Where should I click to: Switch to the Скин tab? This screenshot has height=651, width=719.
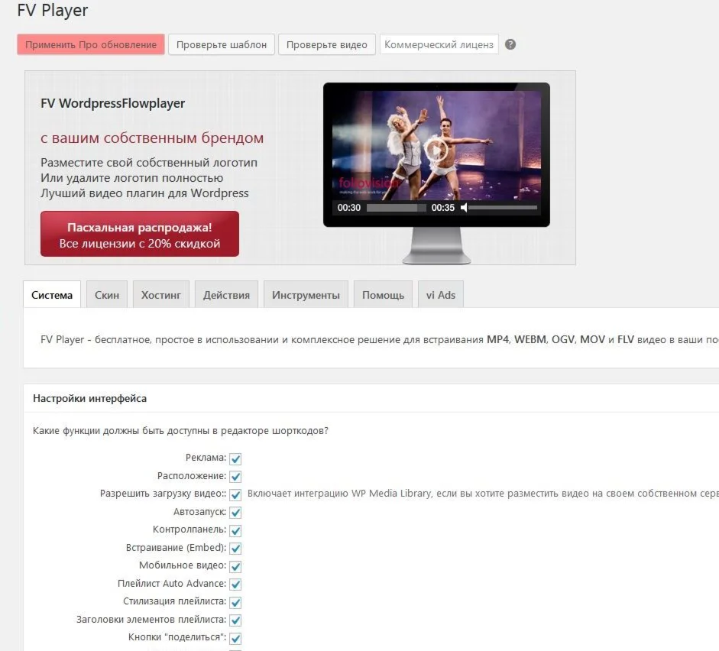coord(106,294)
